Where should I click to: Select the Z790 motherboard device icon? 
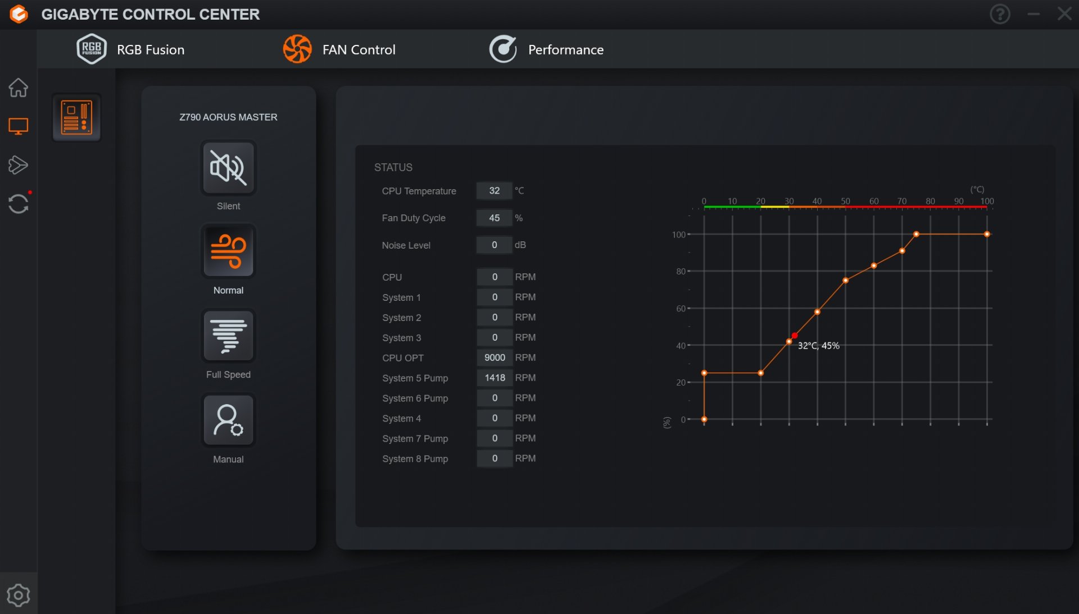pyautogui.click(x=76, y=117)
